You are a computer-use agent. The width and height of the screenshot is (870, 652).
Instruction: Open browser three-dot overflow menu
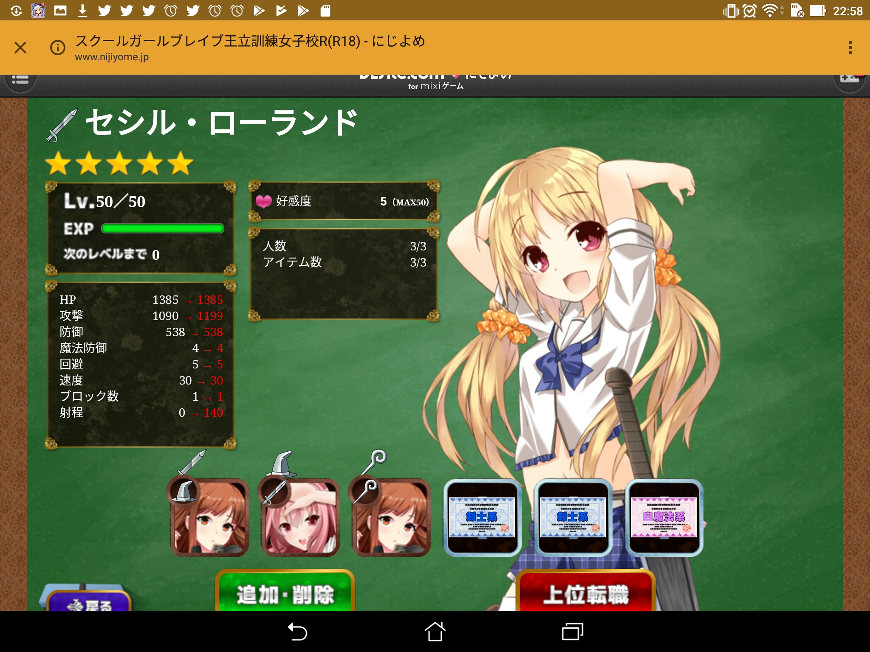point(850,47)
